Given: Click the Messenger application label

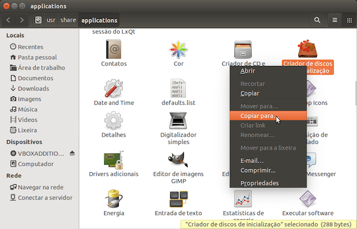Looking at the screenshot, I should [x=321, y=174].
